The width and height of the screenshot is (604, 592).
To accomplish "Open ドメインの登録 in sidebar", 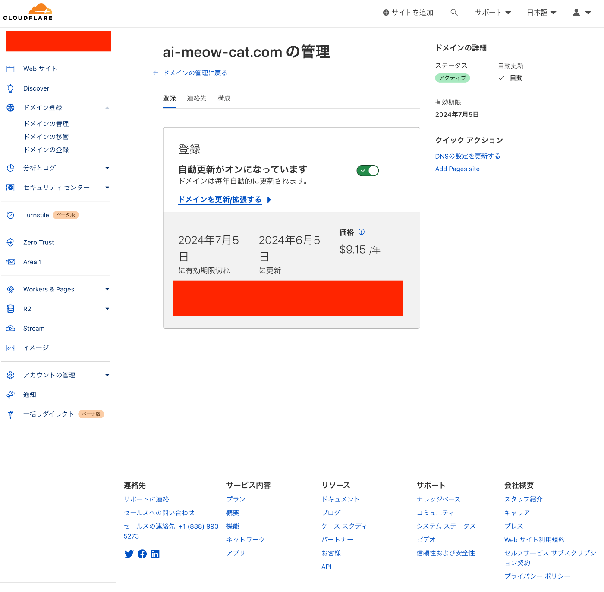I will pos(47,150).
